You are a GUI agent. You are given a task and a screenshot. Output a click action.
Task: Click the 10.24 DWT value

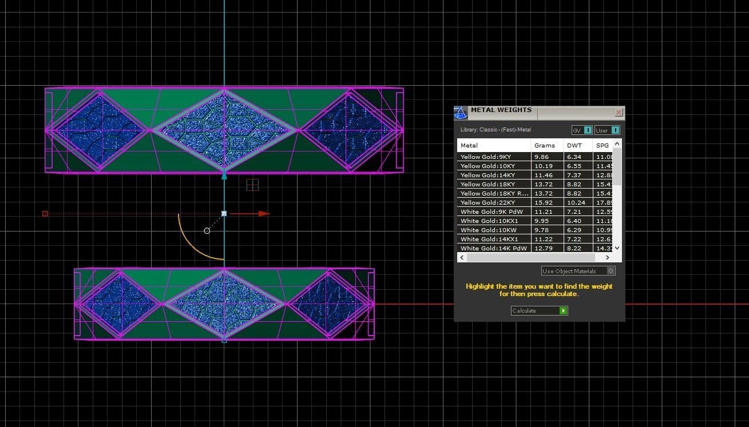[x=576, y=202]
